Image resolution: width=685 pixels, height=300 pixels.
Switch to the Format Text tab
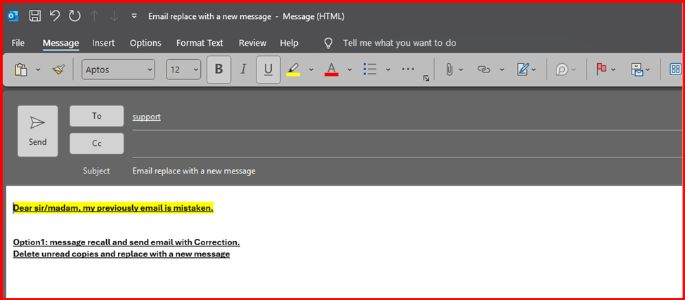[x=200, y=43]
